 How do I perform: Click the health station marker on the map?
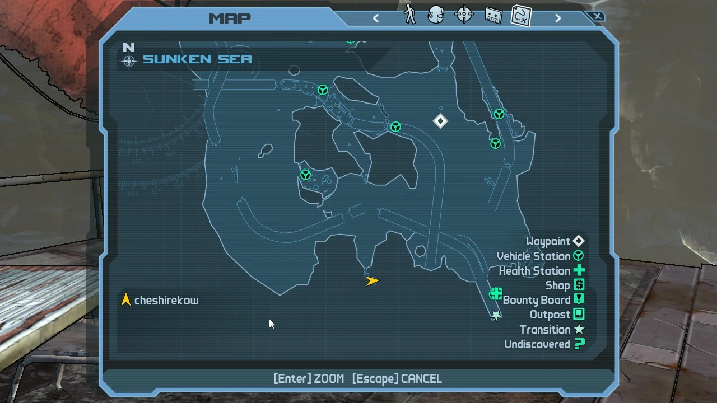tap(495, 293)
